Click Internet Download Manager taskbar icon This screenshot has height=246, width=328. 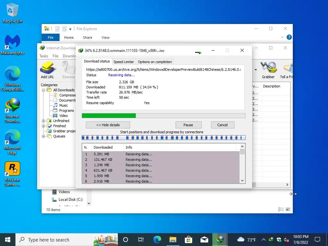220,240
